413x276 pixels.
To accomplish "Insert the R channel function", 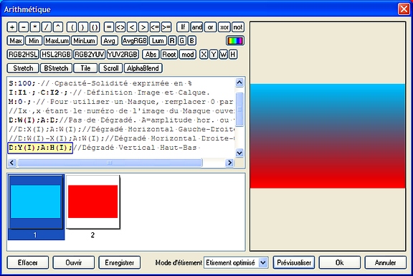I will tap(172, 41).
